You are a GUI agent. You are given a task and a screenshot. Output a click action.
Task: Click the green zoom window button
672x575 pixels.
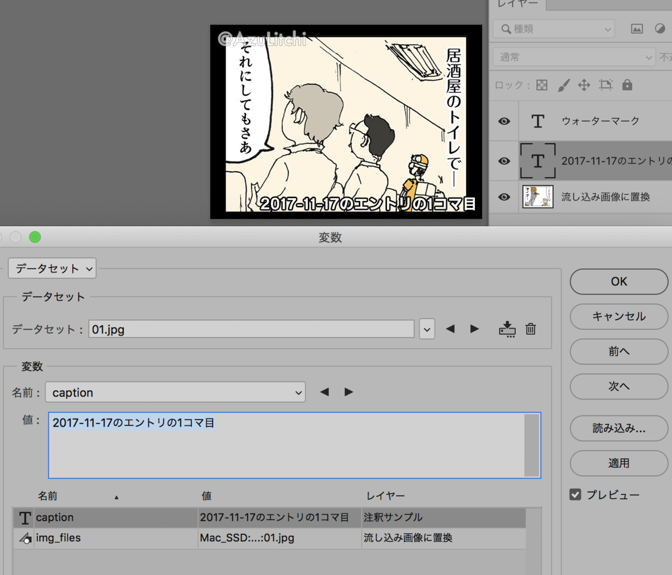[x=35, y=237]
